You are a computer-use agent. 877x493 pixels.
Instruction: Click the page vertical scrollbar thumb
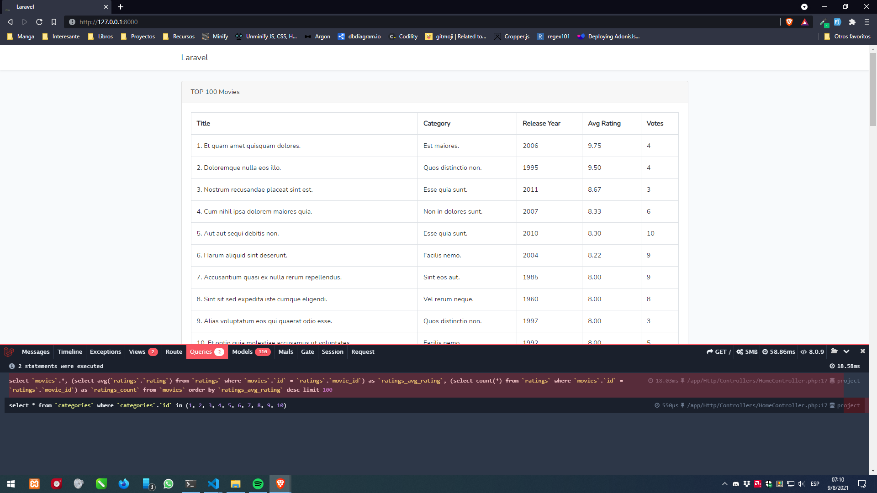[873, 89]
